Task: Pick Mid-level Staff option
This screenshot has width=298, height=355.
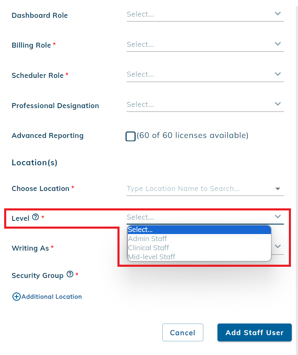Action: (151, 257)
